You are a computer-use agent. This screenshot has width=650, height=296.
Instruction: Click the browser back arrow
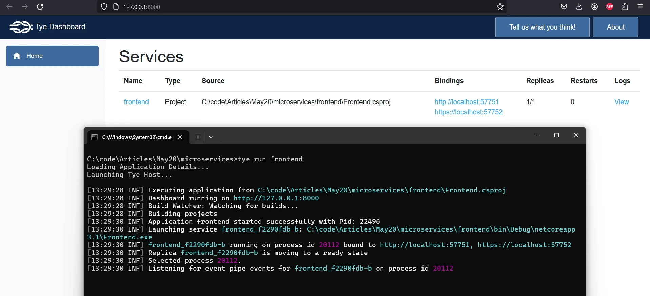click(x=9, y=7)
